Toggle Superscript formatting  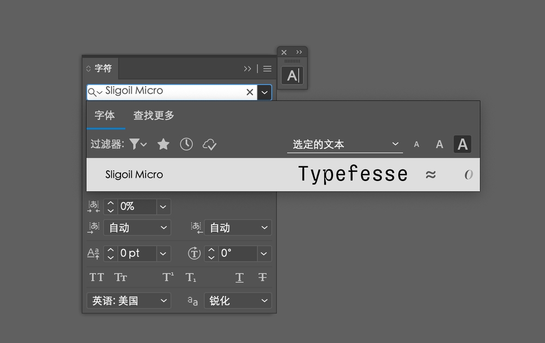tap(168, 277)
